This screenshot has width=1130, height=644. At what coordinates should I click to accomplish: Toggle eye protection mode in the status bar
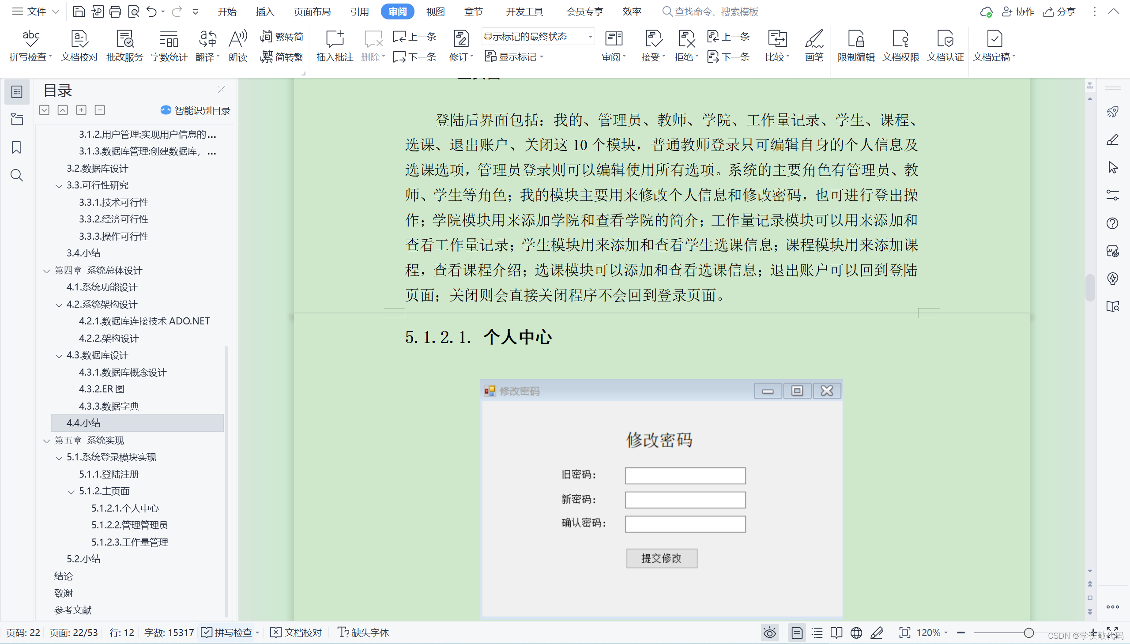(769, 633)
